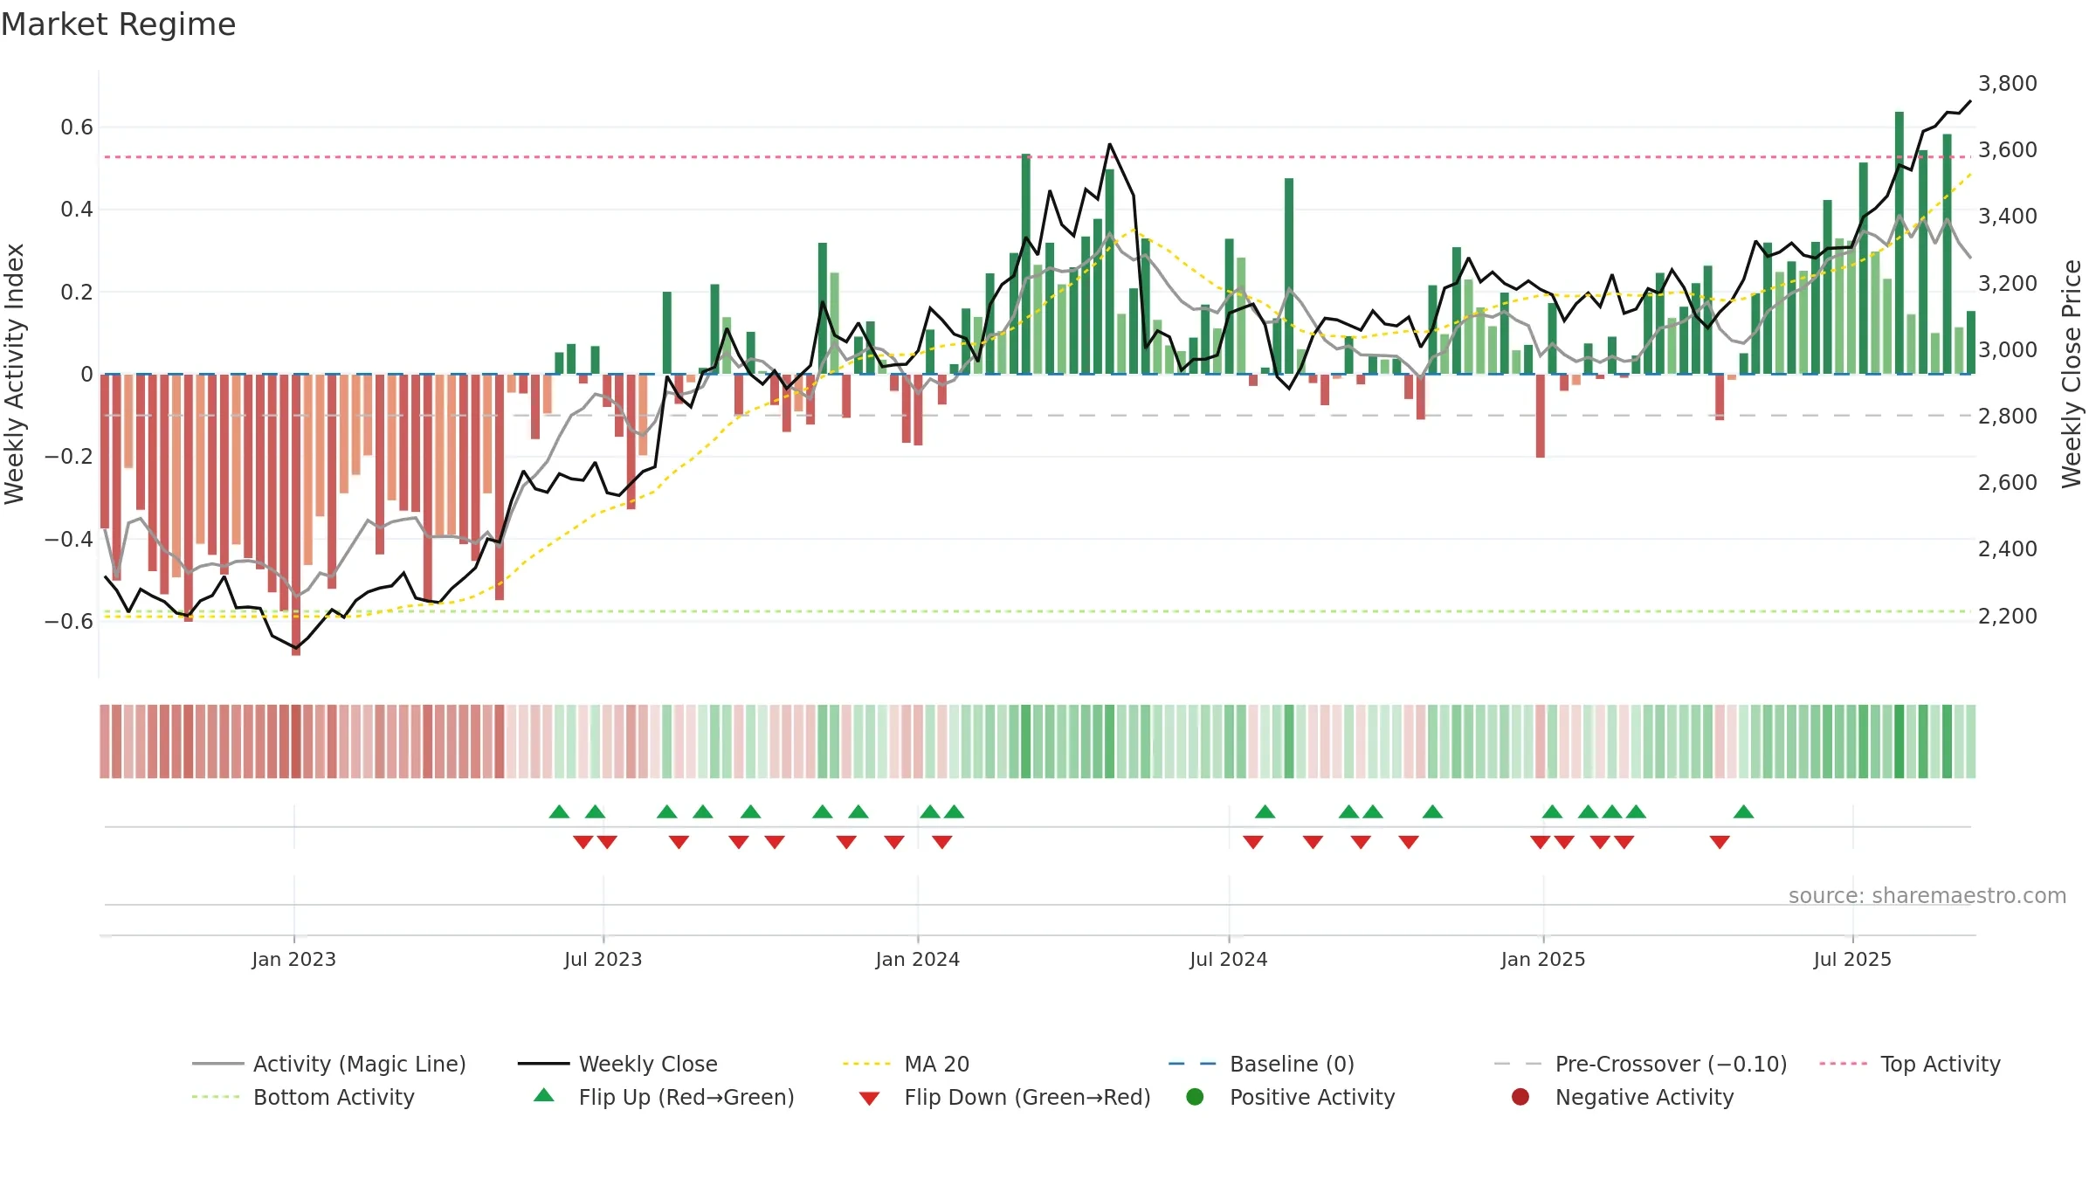Click the Market Regime chart title
The height and width of the screenshot is (1179, 2096).
118,24
